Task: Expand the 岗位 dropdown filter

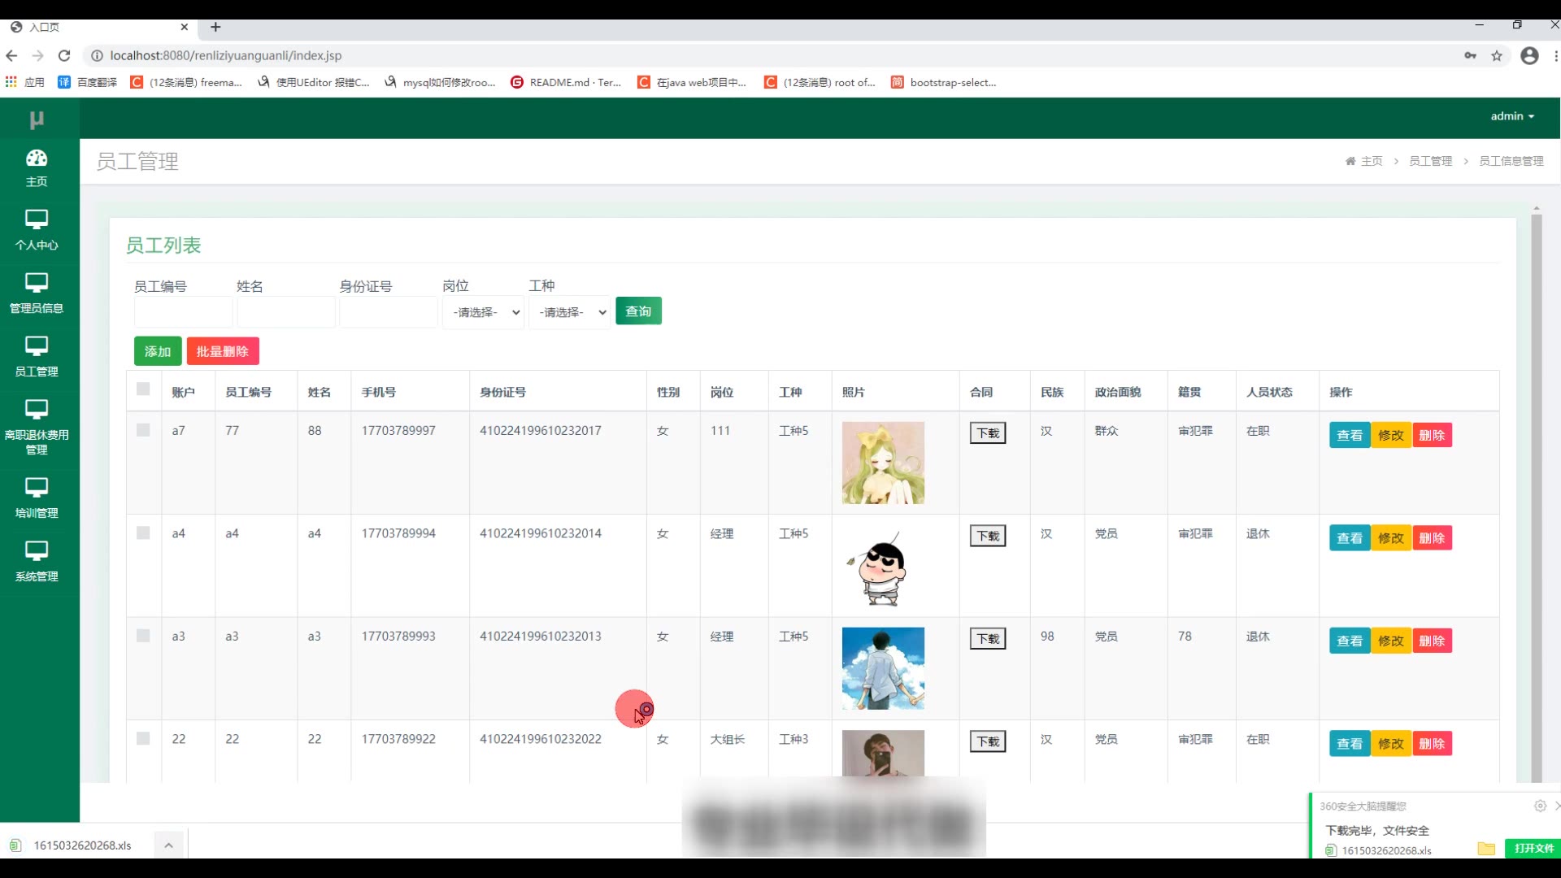Action: (484, 312)
